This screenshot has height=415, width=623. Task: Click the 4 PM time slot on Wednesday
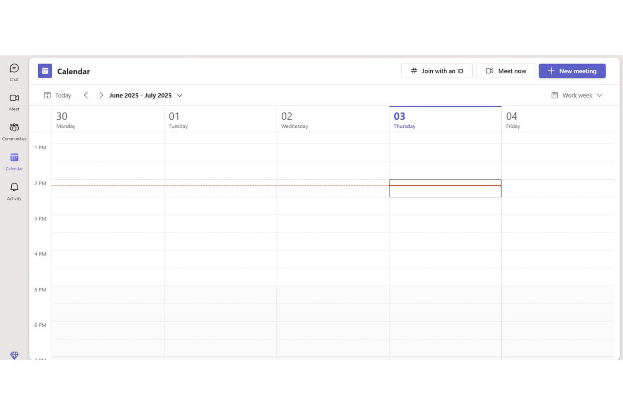point(333,259)
